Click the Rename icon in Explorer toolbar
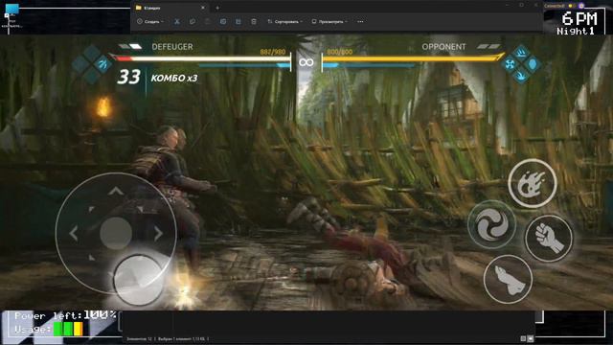 223,21
